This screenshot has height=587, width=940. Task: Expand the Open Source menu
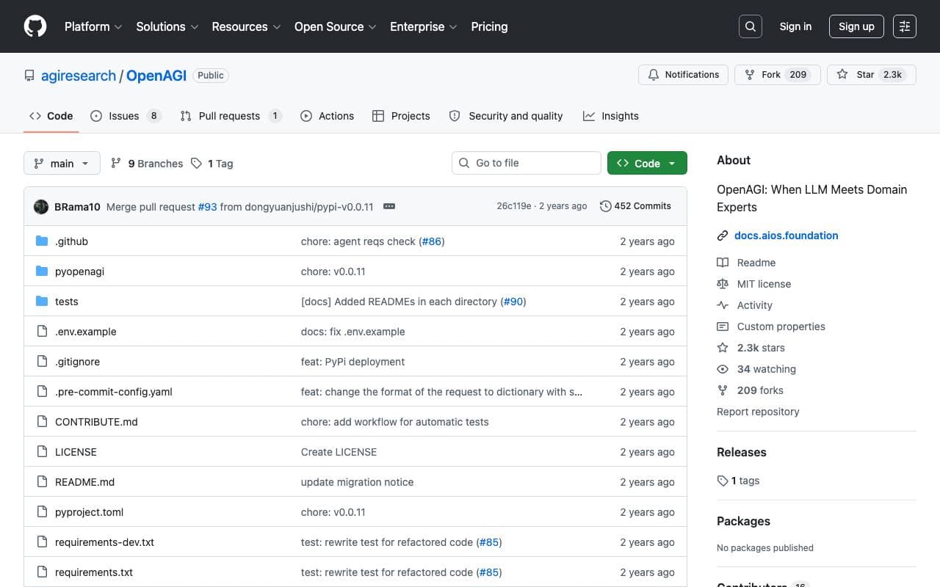(336, 26)
